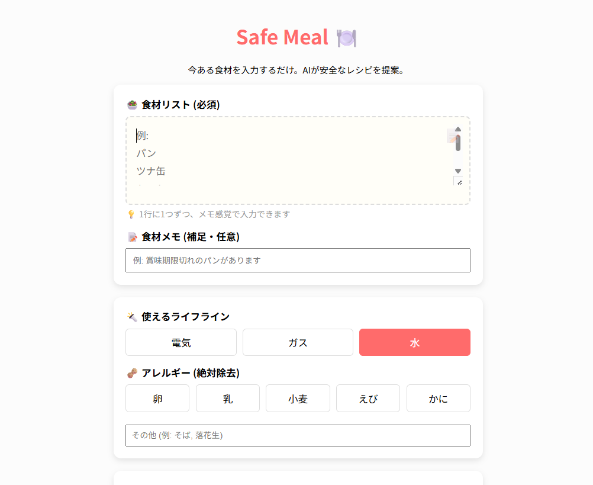593x485 pixels.
Task: Toggle the 電気 lifeline option
Action: point(181,342)
